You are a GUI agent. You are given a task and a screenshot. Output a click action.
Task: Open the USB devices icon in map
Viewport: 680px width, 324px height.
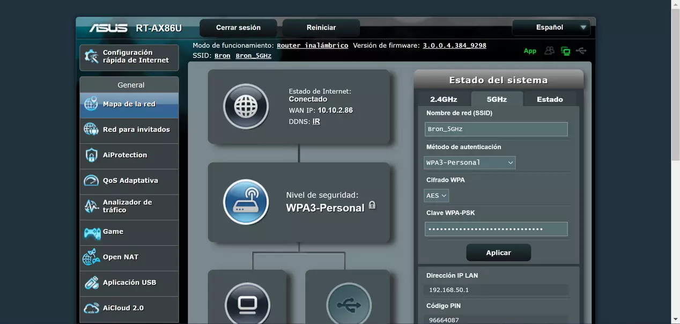(348, 304)
